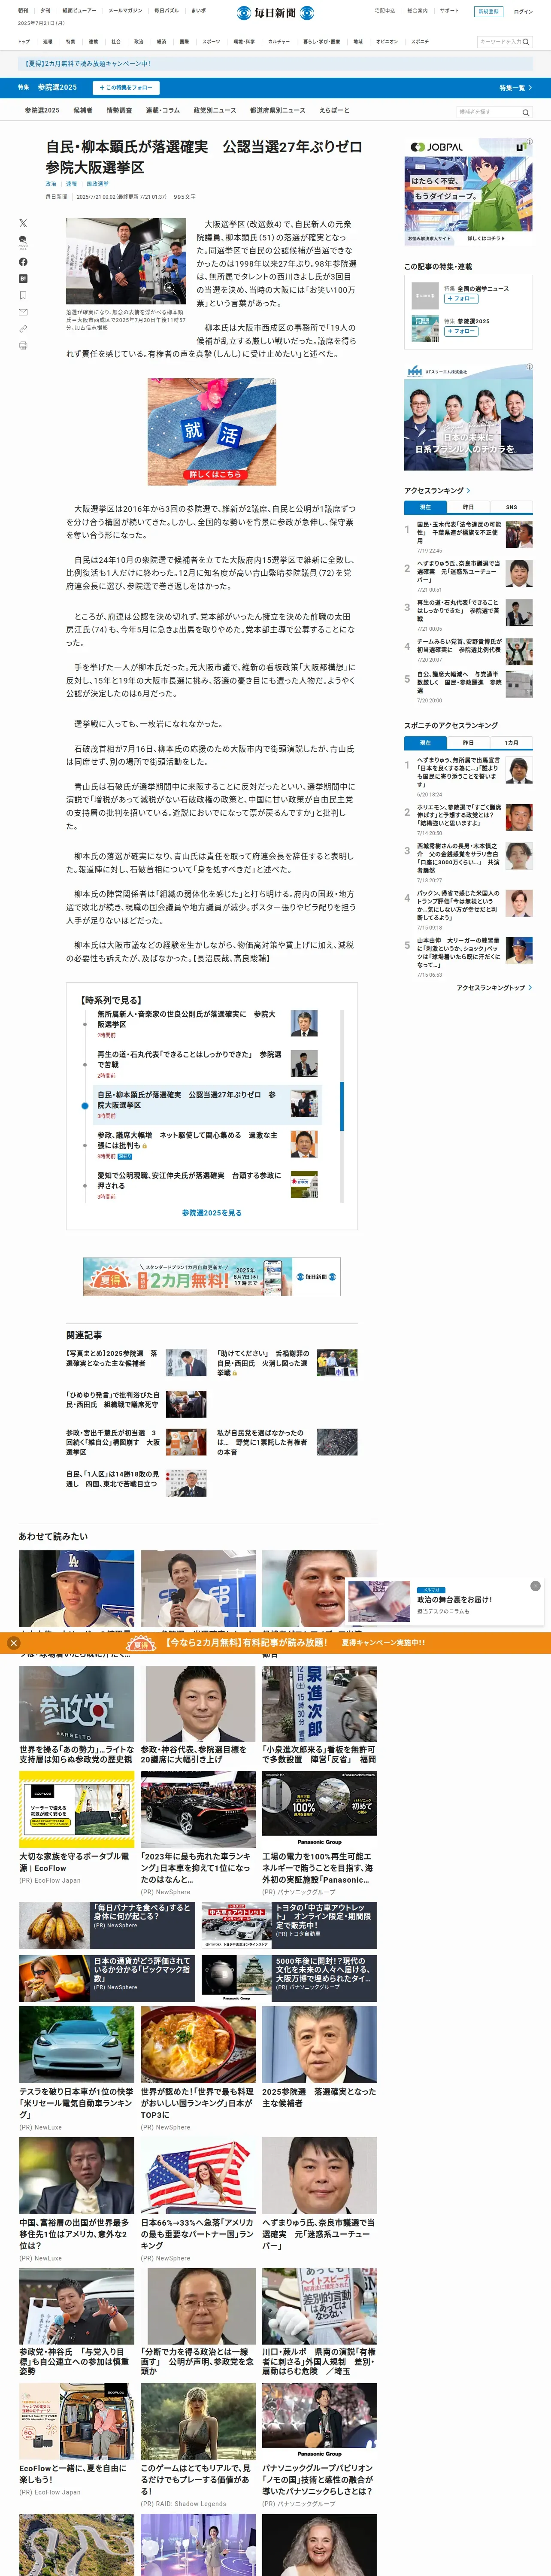Click the magnifier in the keyword search box

(527, 42)
